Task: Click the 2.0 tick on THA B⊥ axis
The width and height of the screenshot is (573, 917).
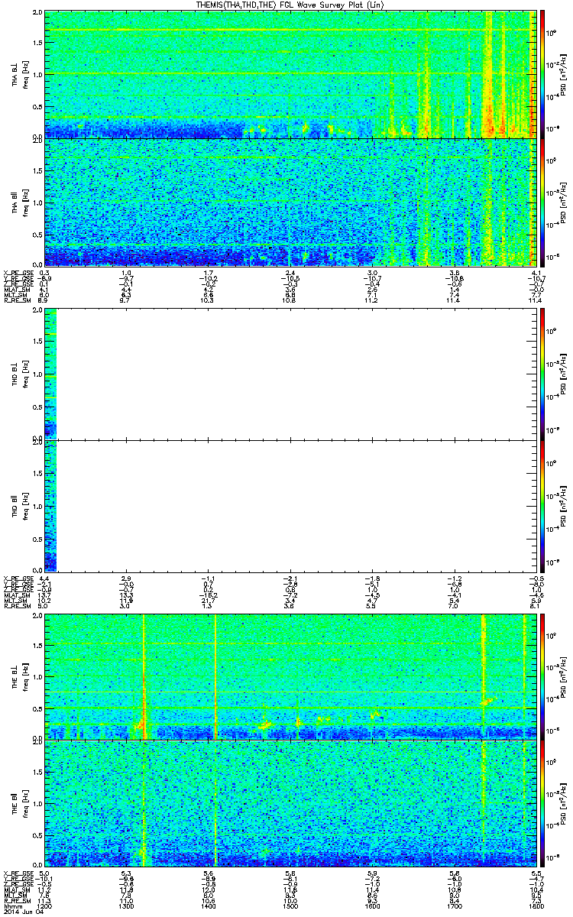Action: tap(37, 14)
